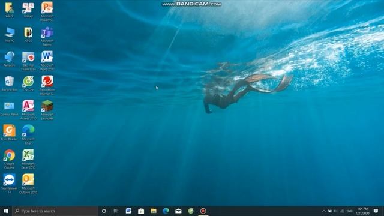384x216 pixels.
Task: Open Microsoft Excel 2010 desktop shortcut
Action: pos(28,159)
